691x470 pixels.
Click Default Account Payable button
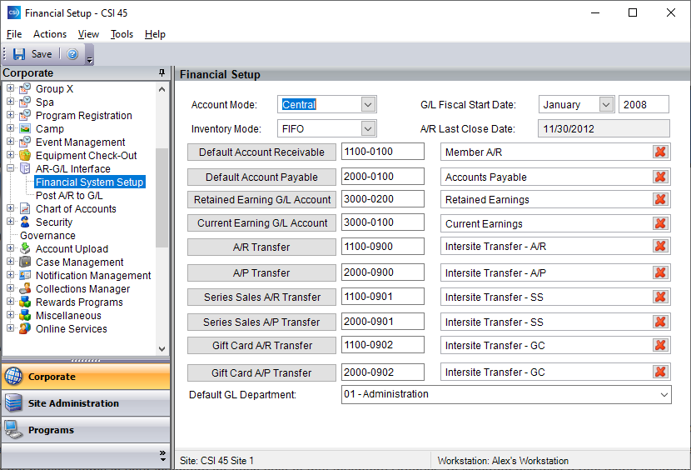(261, 177)
